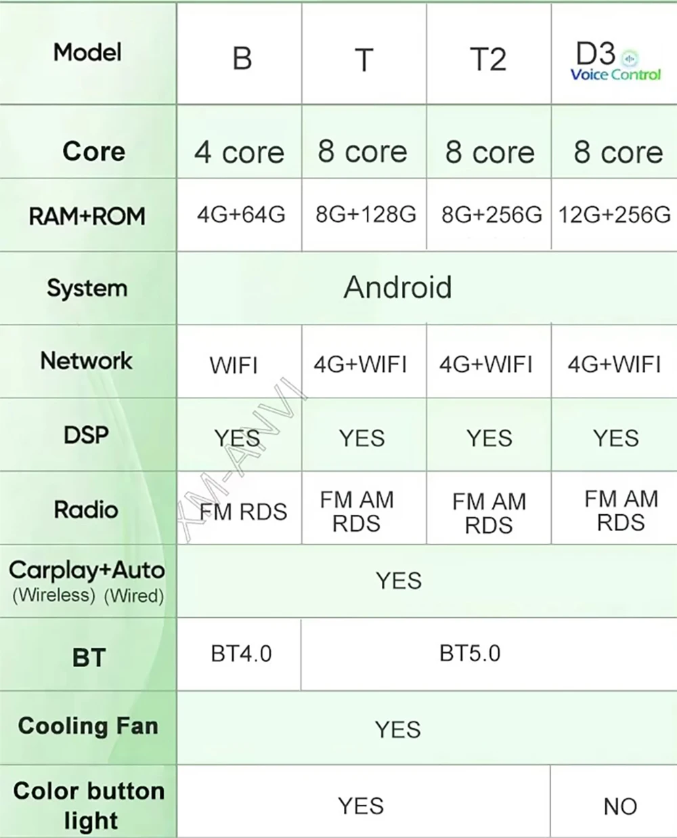The width and height of the screenshot is (677, 838).
Task: Click the Color button light label
Action: tap(89, 805)
